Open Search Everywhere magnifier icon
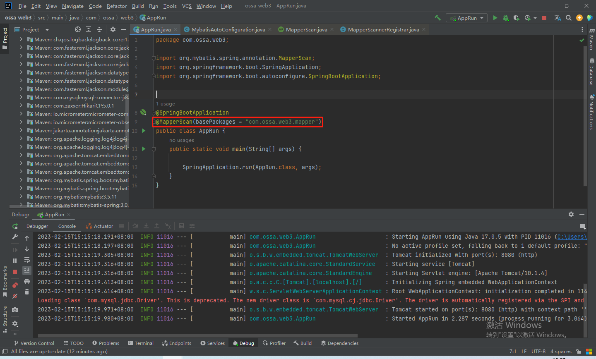This screenshot has width=596, height=359. 569,18
